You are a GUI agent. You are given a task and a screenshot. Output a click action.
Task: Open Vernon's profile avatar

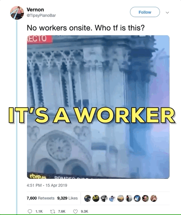click(17, 12)
